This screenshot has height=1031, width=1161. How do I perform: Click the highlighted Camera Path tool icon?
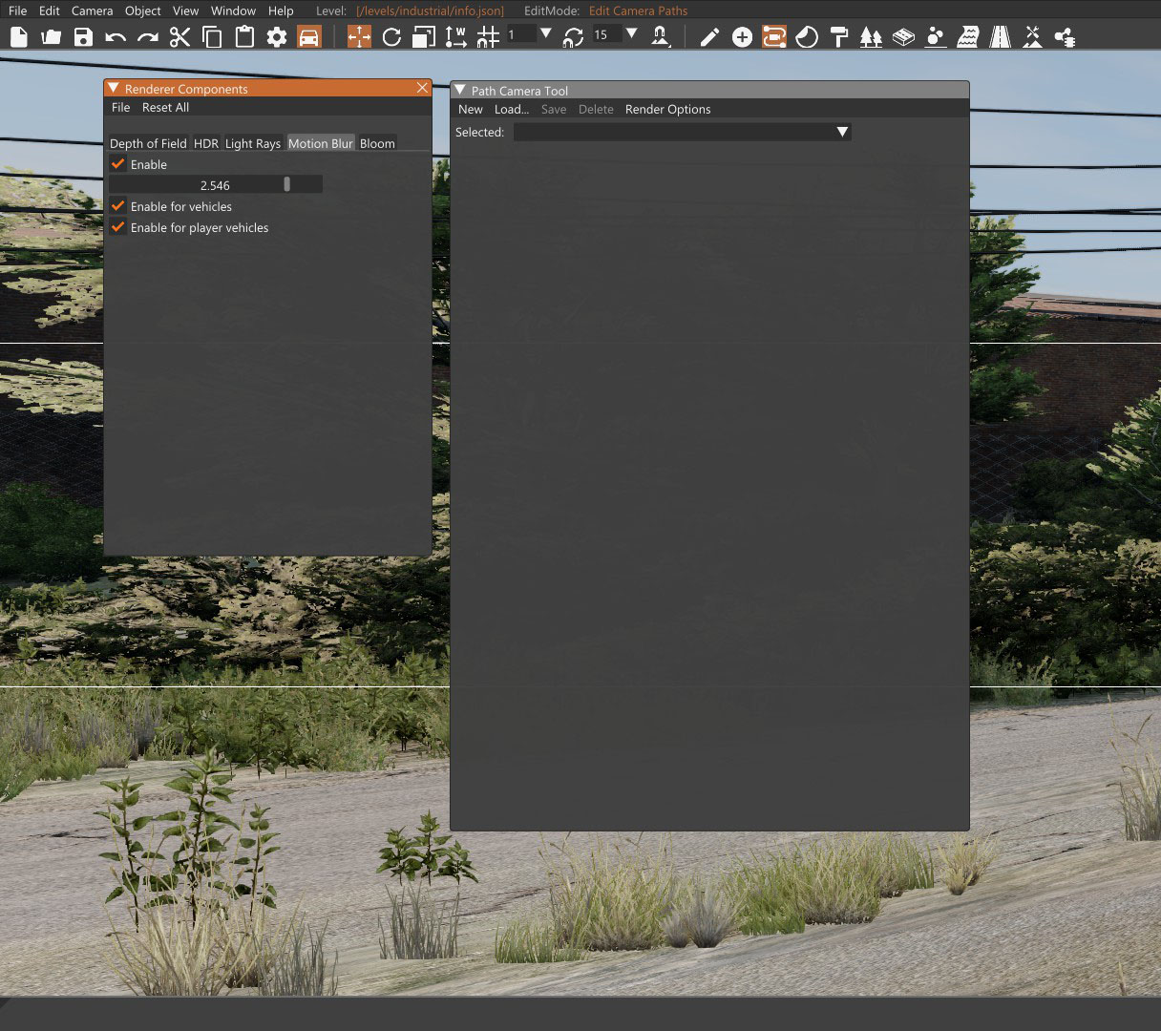pyautogui.click(x=774, y=37)
